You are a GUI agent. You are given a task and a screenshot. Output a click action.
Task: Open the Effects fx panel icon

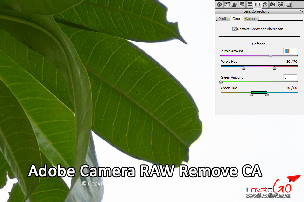click(x=265, y=4)
